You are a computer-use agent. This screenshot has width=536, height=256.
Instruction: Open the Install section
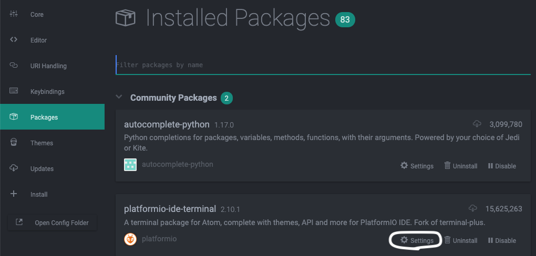52,194
